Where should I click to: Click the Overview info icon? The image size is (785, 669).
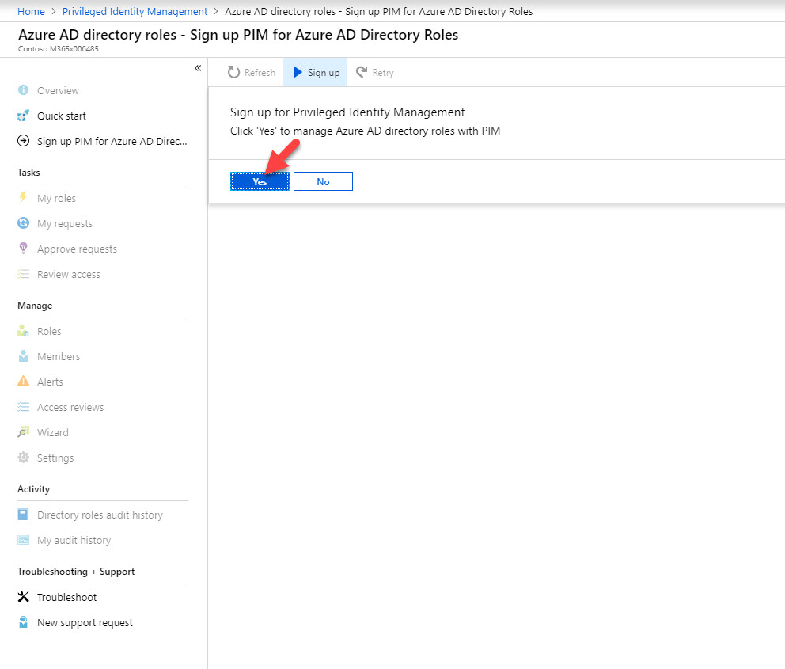23,90
